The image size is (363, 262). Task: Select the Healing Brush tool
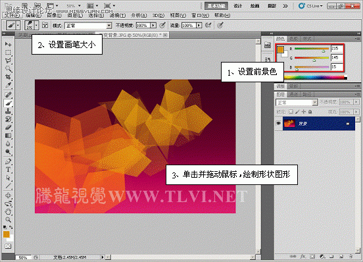point(8,95)
